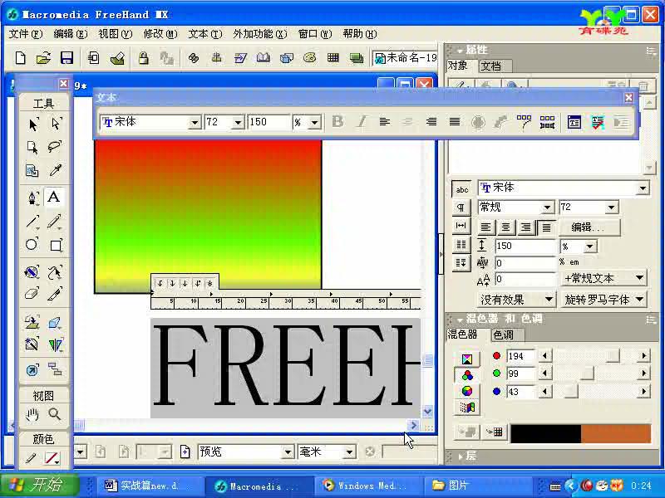Select the Reflect mirror tool
Viewport: 665px width, 498px height.
[x=55, y=344]
